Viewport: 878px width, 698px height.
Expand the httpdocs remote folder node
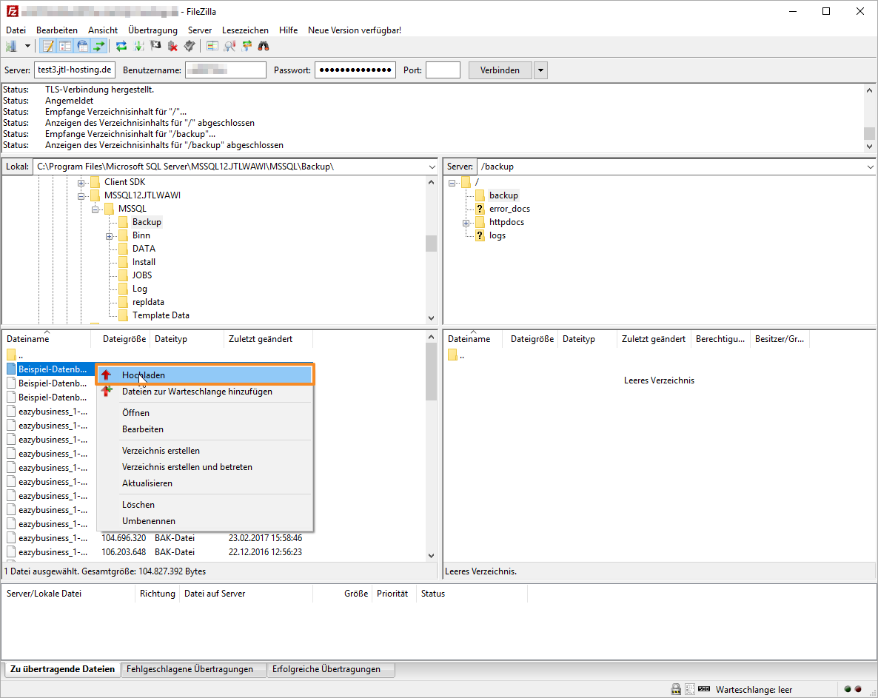coord(466,223)
